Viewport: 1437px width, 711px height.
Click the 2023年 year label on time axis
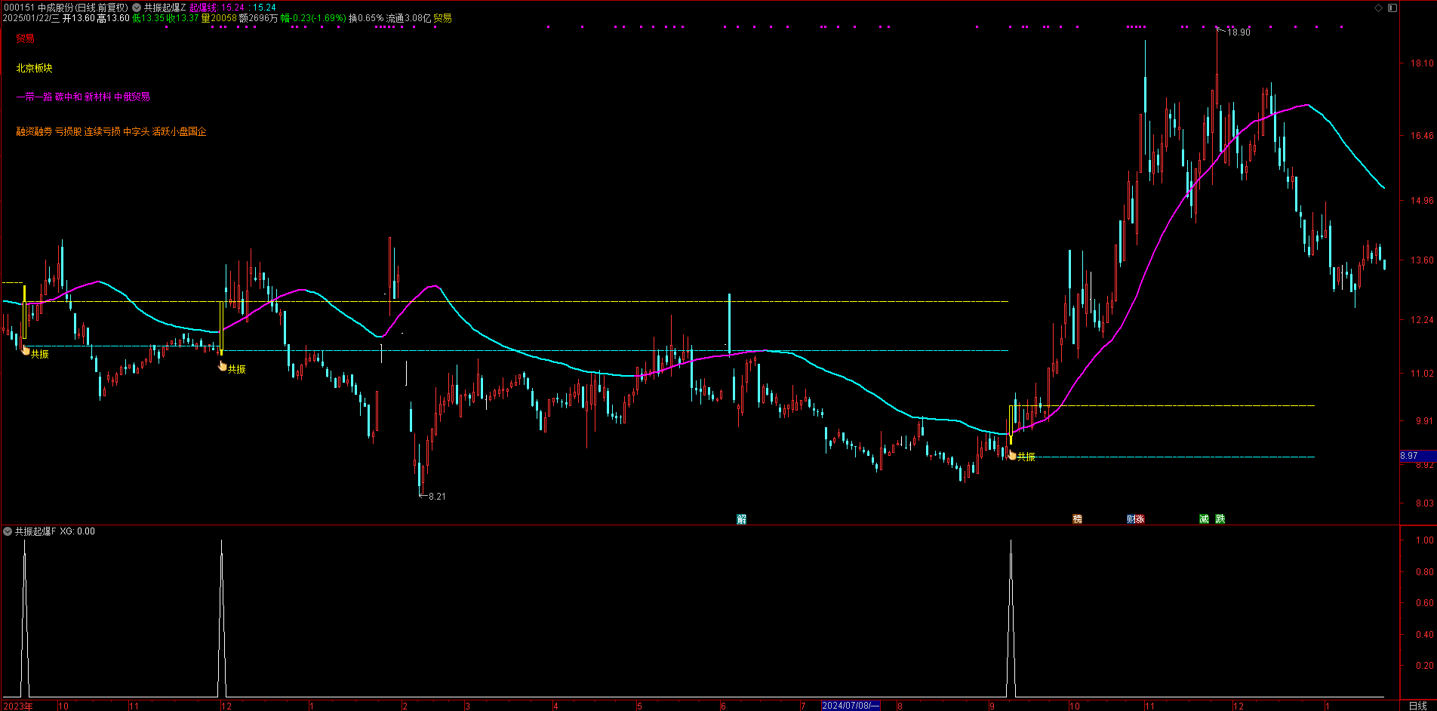pos(18,706)
